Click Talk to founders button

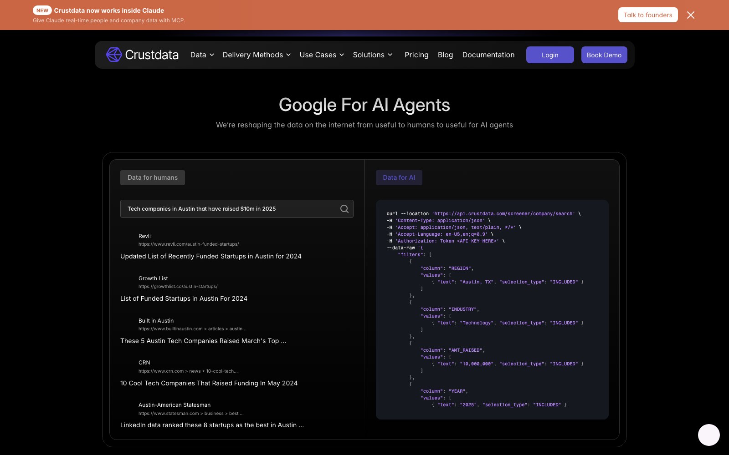[x=648, y=15]
